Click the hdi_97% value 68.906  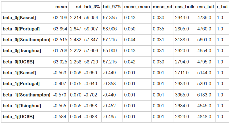(110, 29)
